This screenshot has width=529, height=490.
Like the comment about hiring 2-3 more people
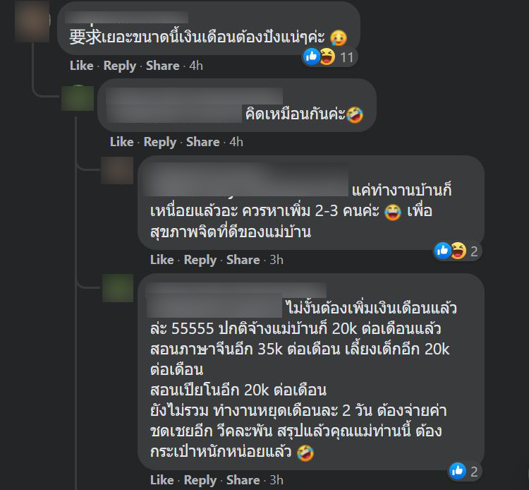coord(162,260)
